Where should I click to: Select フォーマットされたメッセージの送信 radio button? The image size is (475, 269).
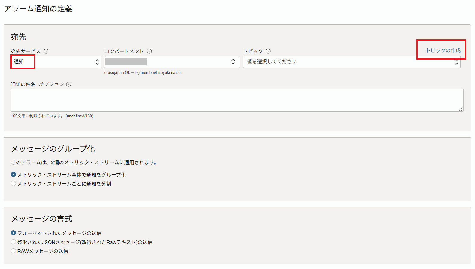point(14,233)
